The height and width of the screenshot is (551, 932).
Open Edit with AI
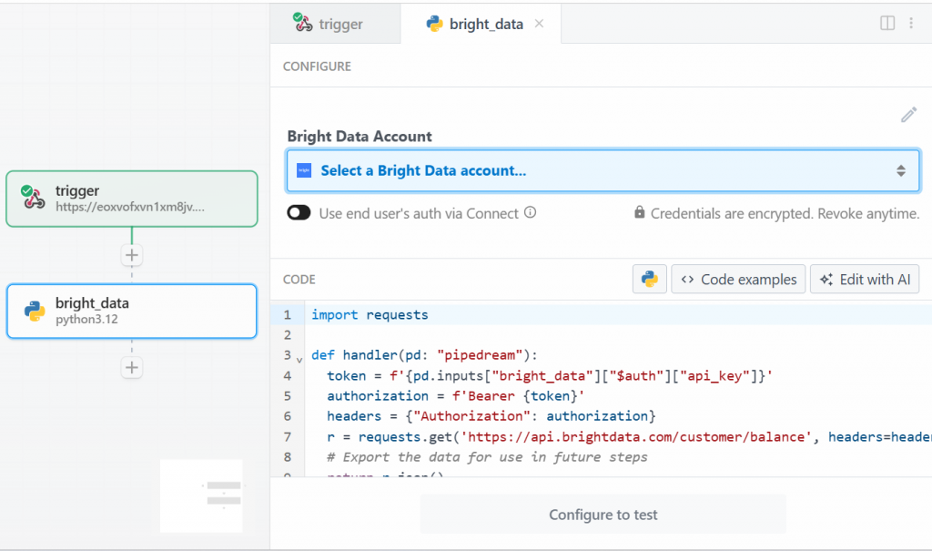(x=865, y=279)
